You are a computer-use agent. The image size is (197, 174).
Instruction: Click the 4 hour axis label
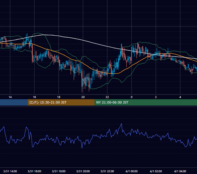tap(180, 97)
